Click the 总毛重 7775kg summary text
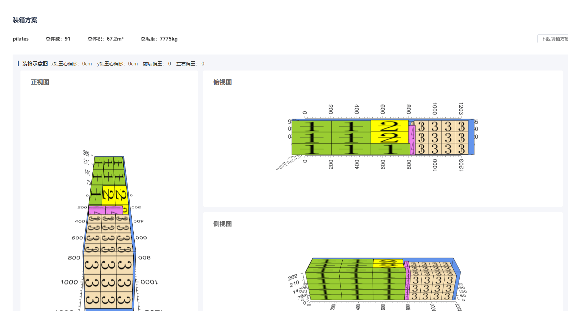The width and height of the screenshot is (568, 311). tap(159, 39)
